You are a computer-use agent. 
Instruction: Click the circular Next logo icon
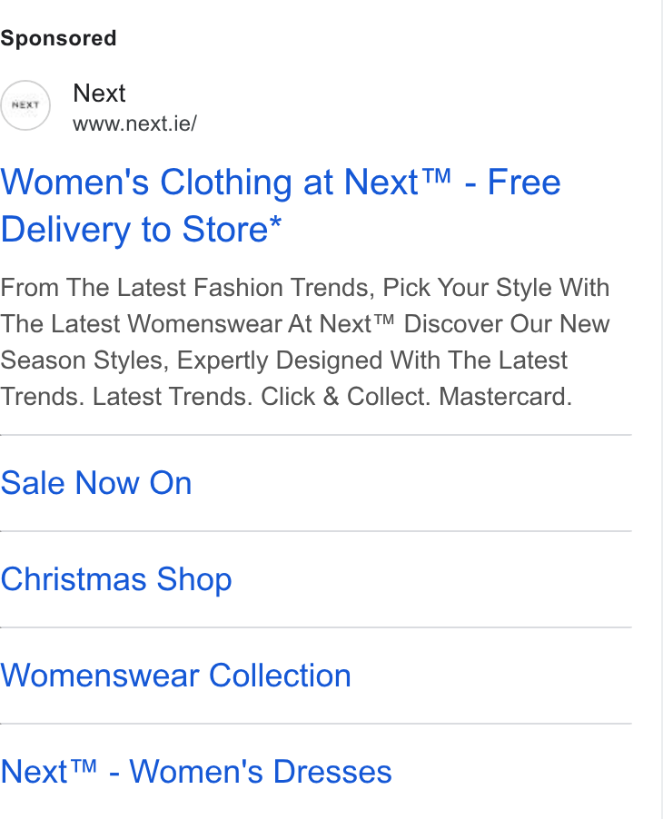click(25, 105)
